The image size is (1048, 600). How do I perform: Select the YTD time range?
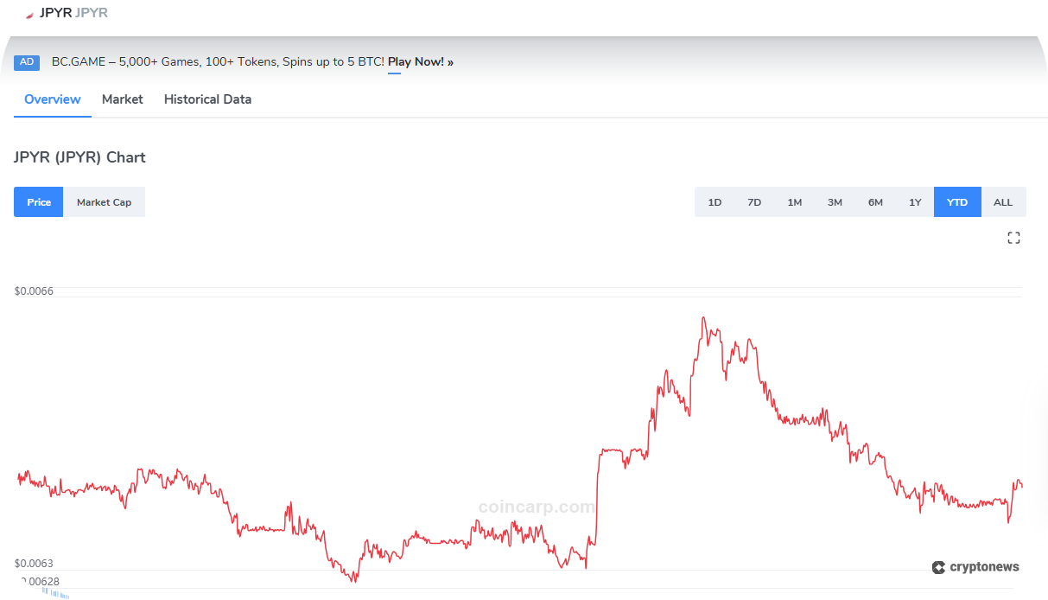(x=957, y=202)
